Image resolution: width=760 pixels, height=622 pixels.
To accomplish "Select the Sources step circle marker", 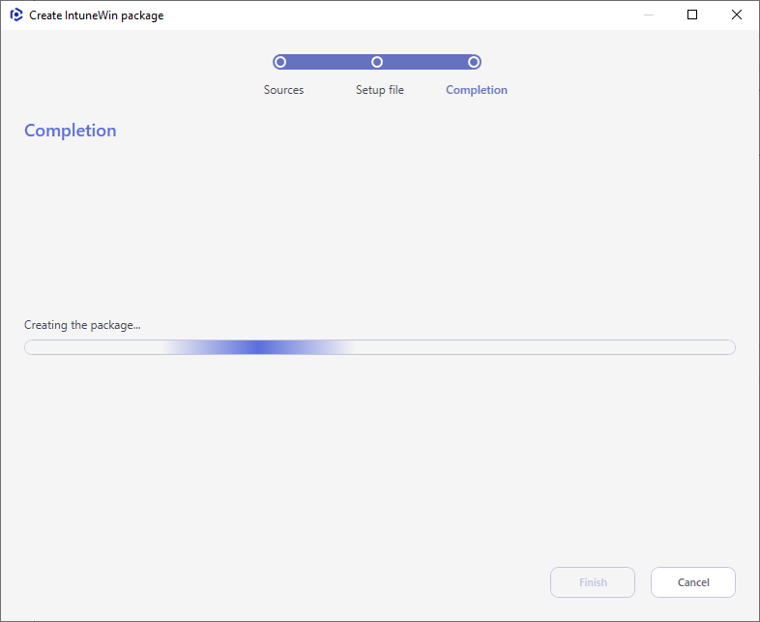I will tap(279, 62).
